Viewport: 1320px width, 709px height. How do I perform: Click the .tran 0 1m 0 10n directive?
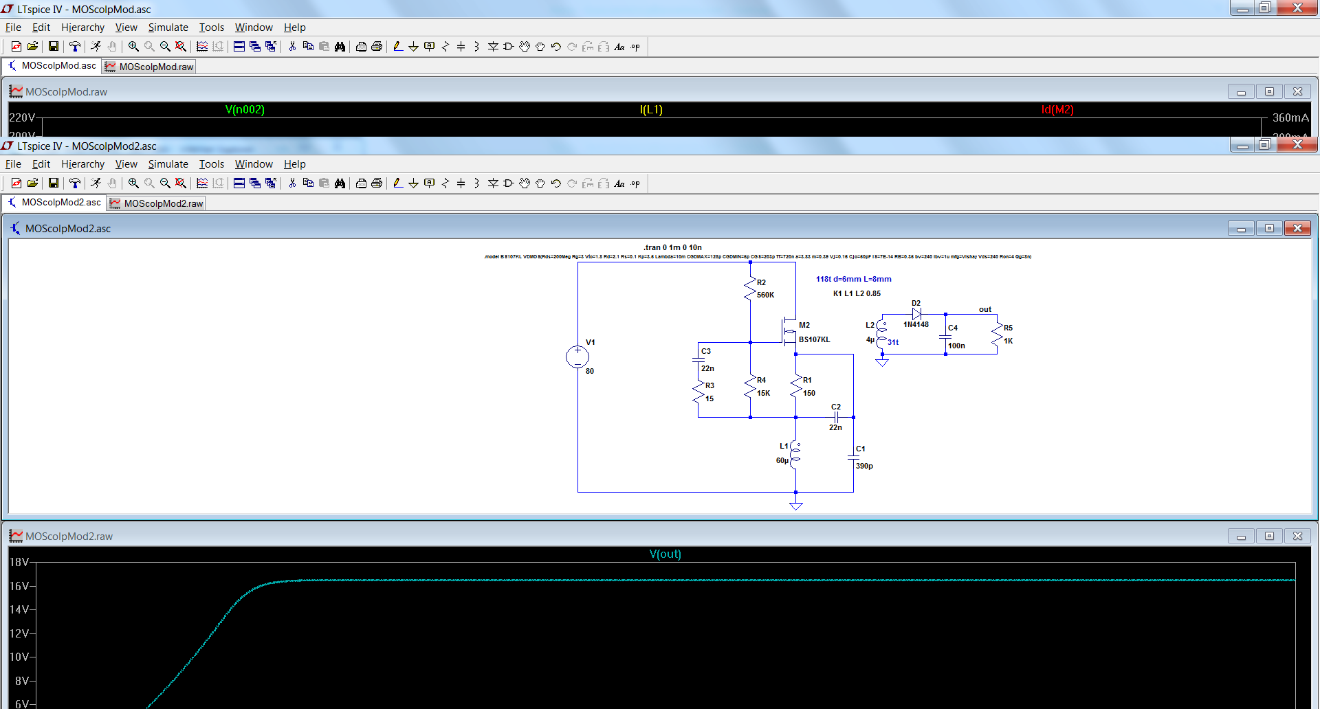[x=672, y=247]
